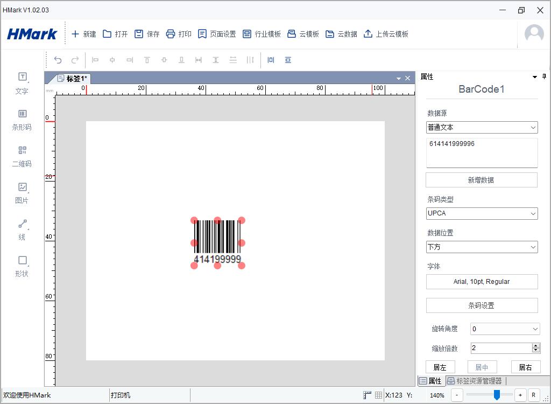This screenshot has height=404, width=551.
Task: Increase 缩放倍数 with the up arrow
Action: pos(536,346)
